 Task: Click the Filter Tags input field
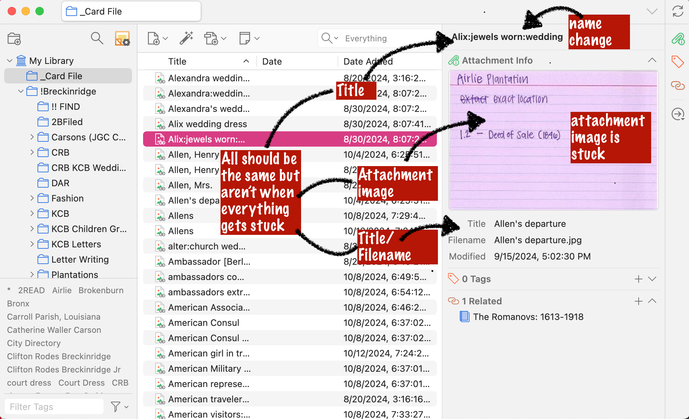pos(54,406)
